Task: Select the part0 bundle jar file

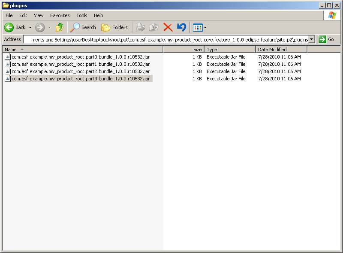Action: (x=81, y=57)
